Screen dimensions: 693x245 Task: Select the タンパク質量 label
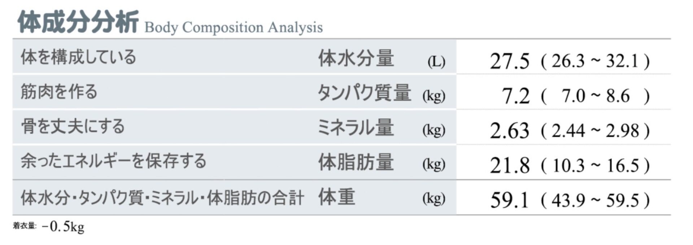(364, 93)
